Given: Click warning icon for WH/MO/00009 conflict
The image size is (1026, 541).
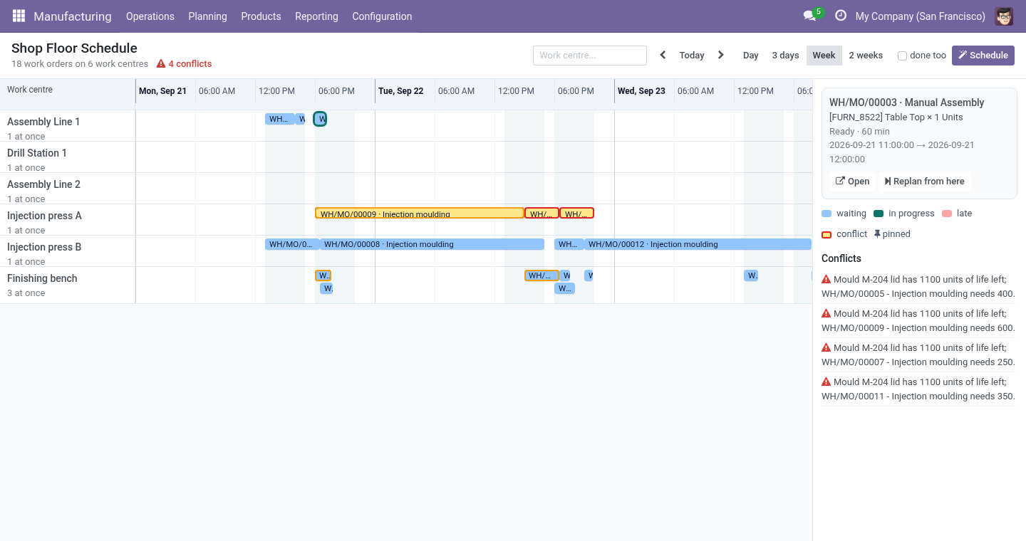Looking at the screenshot, I should point(826,313).
